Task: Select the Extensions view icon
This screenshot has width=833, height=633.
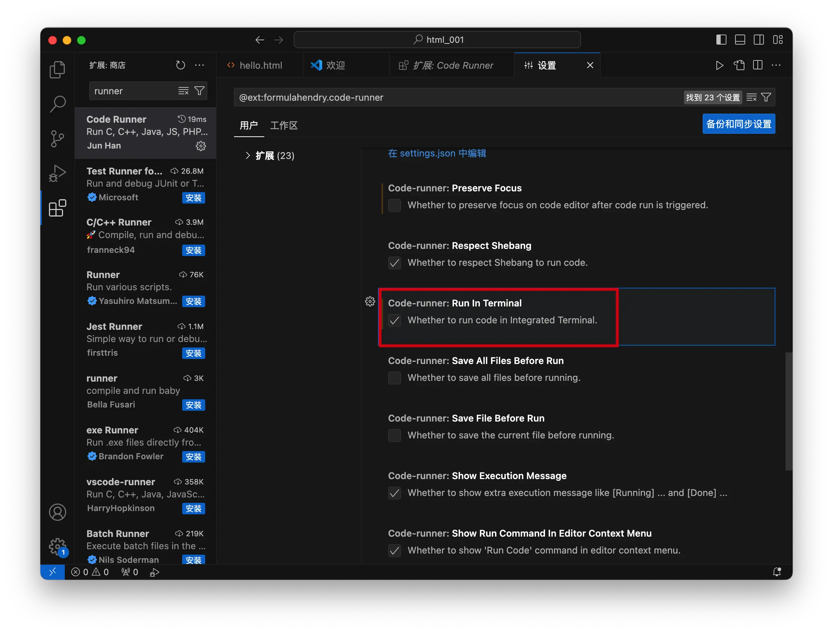Action: coord(57,208)
